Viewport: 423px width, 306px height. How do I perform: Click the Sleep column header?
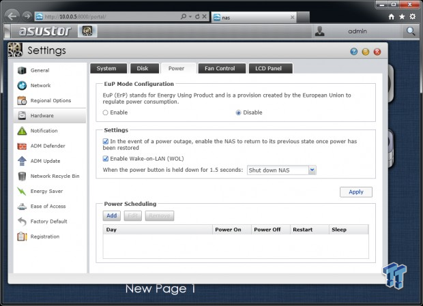[349, 230]
